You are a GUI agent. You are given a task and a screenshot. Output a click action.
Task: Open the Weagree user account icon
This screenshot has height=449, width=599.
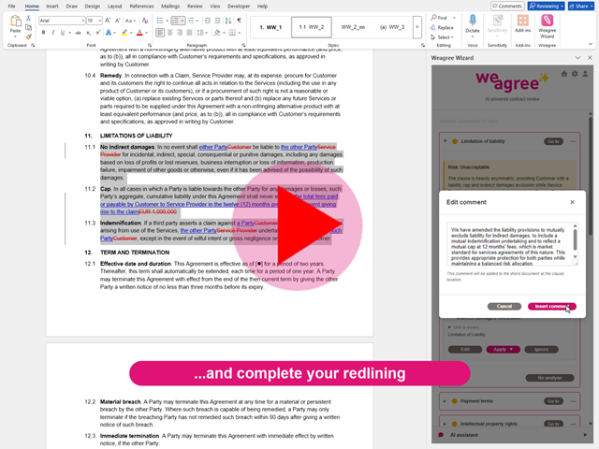pyautogui.click(x=585, y=74)
